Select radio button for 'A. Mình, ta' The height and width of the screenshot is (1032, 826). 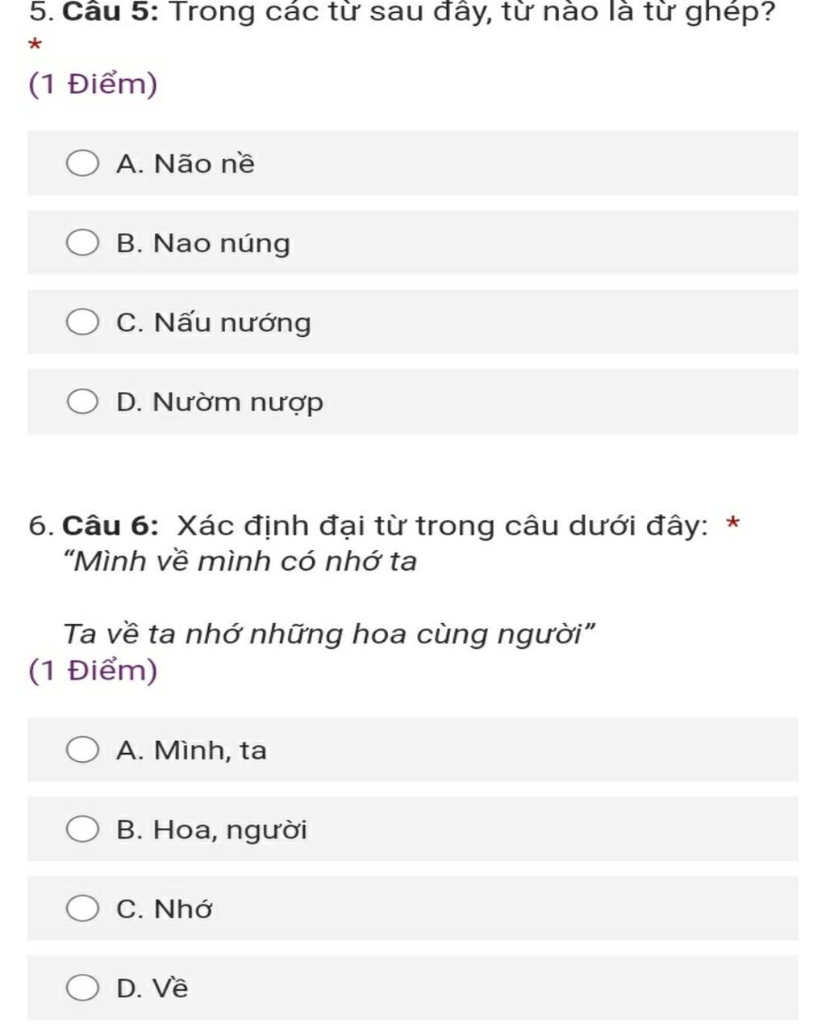click(82, 750)
